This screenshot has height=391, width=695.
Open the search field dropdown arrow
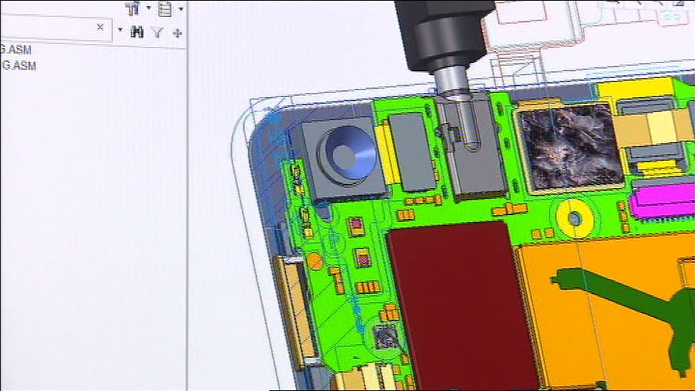[120, 31]
